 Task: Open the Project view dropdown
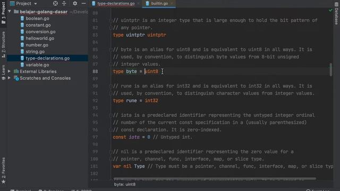coord(23,4)
